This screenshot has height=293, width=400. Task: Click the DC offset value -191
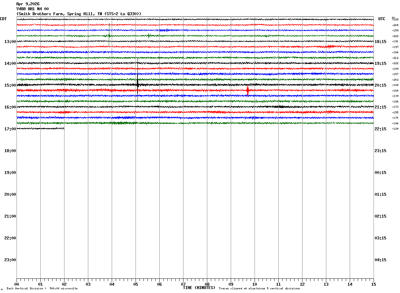click(395, 42)
